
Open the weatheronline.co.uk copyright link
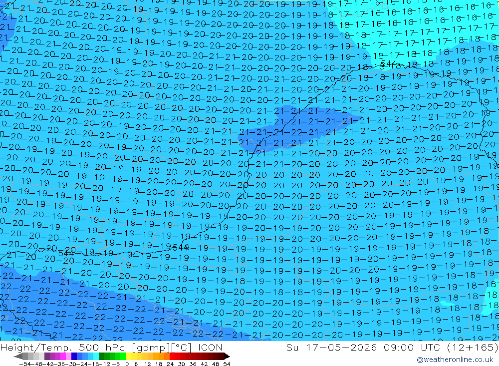point(455,360)
